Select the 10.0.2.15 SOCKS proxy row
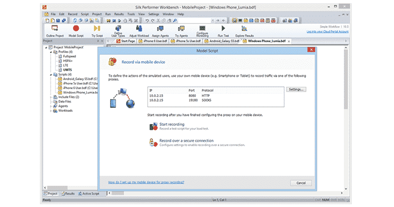The image size is (394, 207). pyautogui.click(x=216, y=100)
